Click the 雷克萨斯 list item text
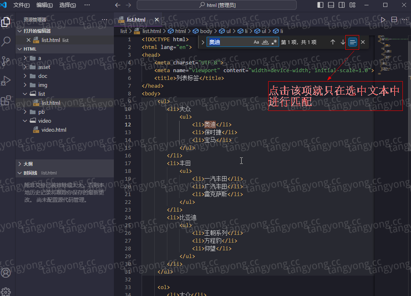411x296 pixels. [x=216, y=194]
